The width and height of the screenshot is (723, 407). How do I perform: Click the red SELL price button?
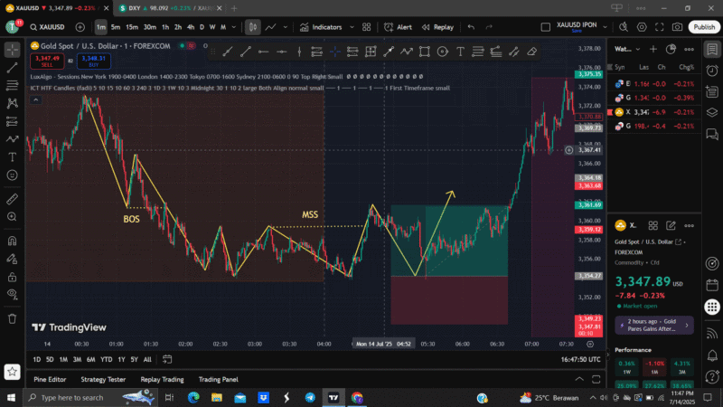tap(45, 61)
